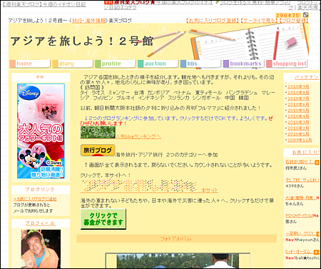Open the photo album thumbnail image
This screenshot has width=321, height=269.
pos(178,261)
